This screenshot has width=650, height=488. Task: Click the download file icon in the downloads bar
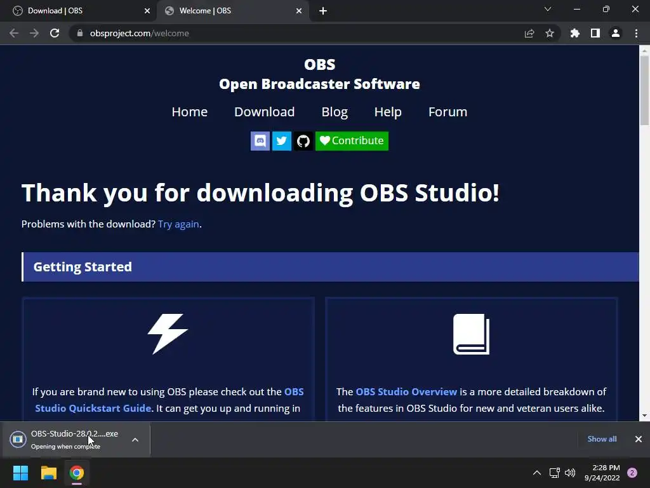[18, 440]
